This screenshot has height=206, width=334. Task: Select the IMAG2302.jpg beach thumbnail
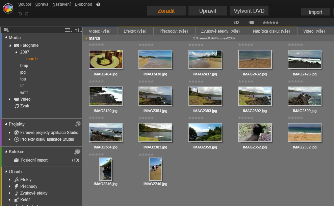305,133
